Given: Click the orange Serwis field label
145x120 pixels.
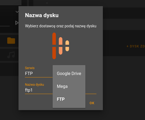Looking at the screenshot, I should [30, 68].
